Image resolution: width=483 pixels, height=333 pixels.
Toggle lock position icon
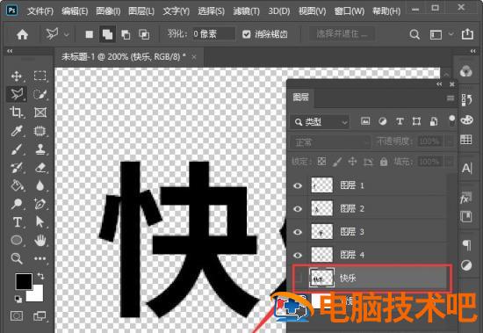pyautogui.click(x=352, y=162)
